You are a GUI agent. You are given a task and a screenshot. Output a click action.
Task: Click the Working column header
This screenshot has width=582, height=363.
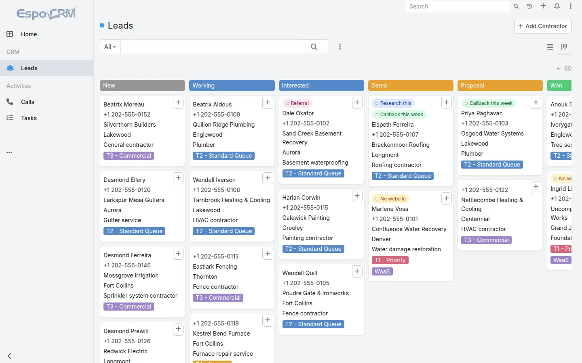pos(232,86)
